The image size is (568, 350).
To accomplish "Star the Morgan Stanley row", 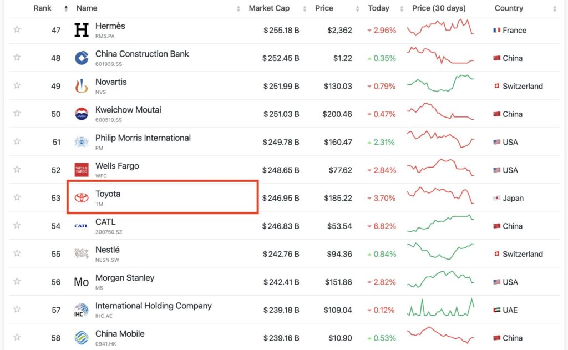I will (x=17, y=281).
